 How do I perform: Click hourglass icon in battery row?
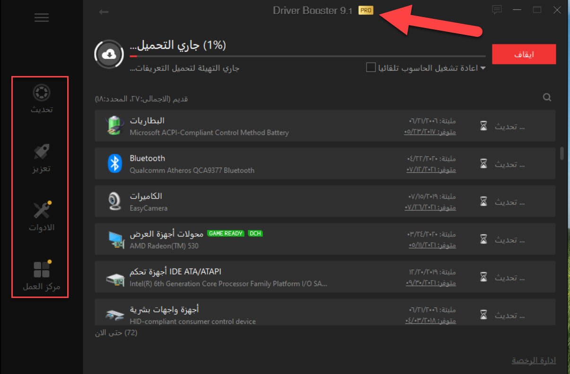coord(483,126)
